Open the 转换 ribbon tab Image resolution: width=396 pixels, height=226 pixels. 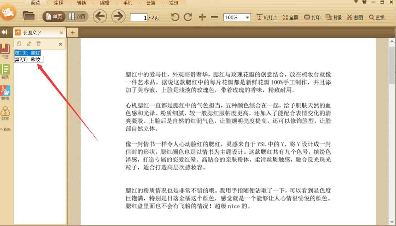pyautogui.click(x=81, y=3)
